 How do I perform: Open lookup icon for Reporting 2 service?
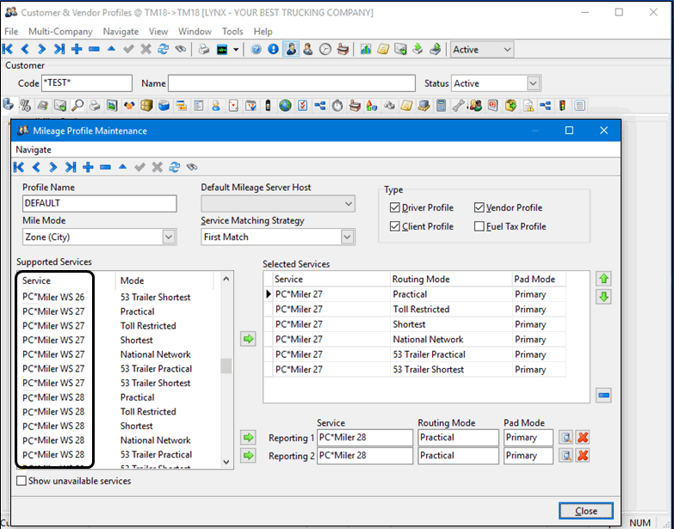[x=566, y=456]
